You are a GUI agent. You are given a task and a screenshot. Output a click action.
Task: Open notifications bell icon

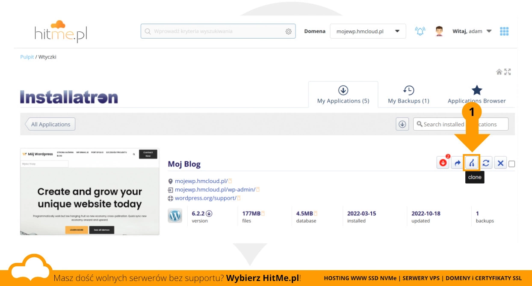(420, 31)
